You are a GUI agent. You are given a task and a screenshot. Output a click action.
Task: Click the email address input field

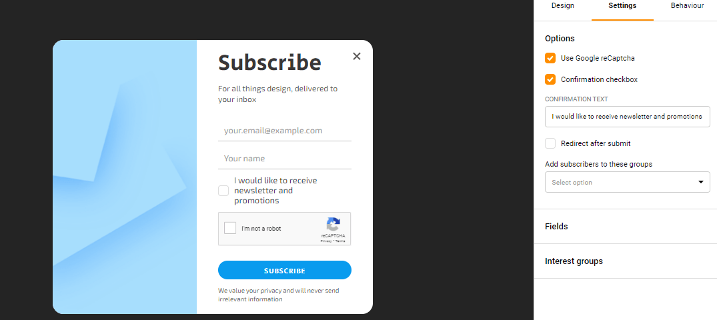pyautogui.click(x=284, y=131)
